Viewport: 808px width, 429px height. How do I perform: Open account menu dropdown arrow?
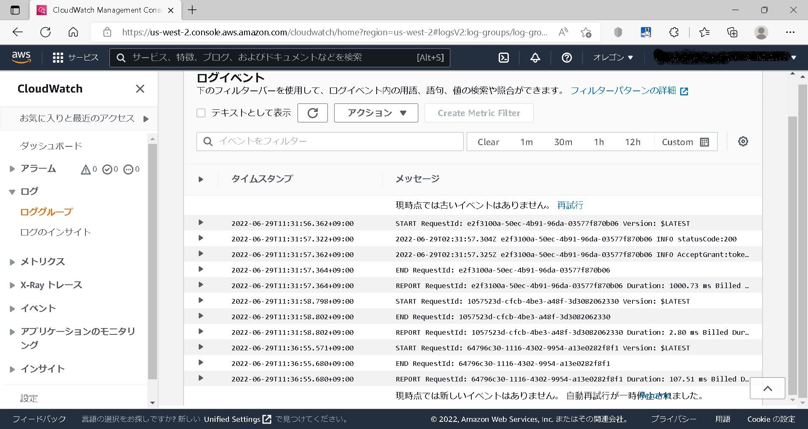pyautogui.click(x=794, y=58)
